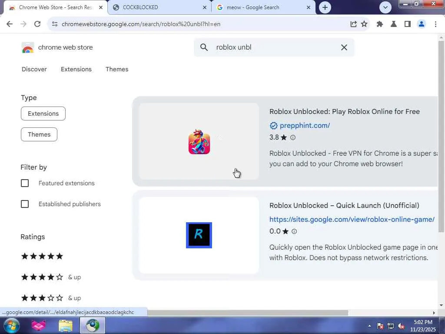Check the Established publishers box

coord(25,204)
